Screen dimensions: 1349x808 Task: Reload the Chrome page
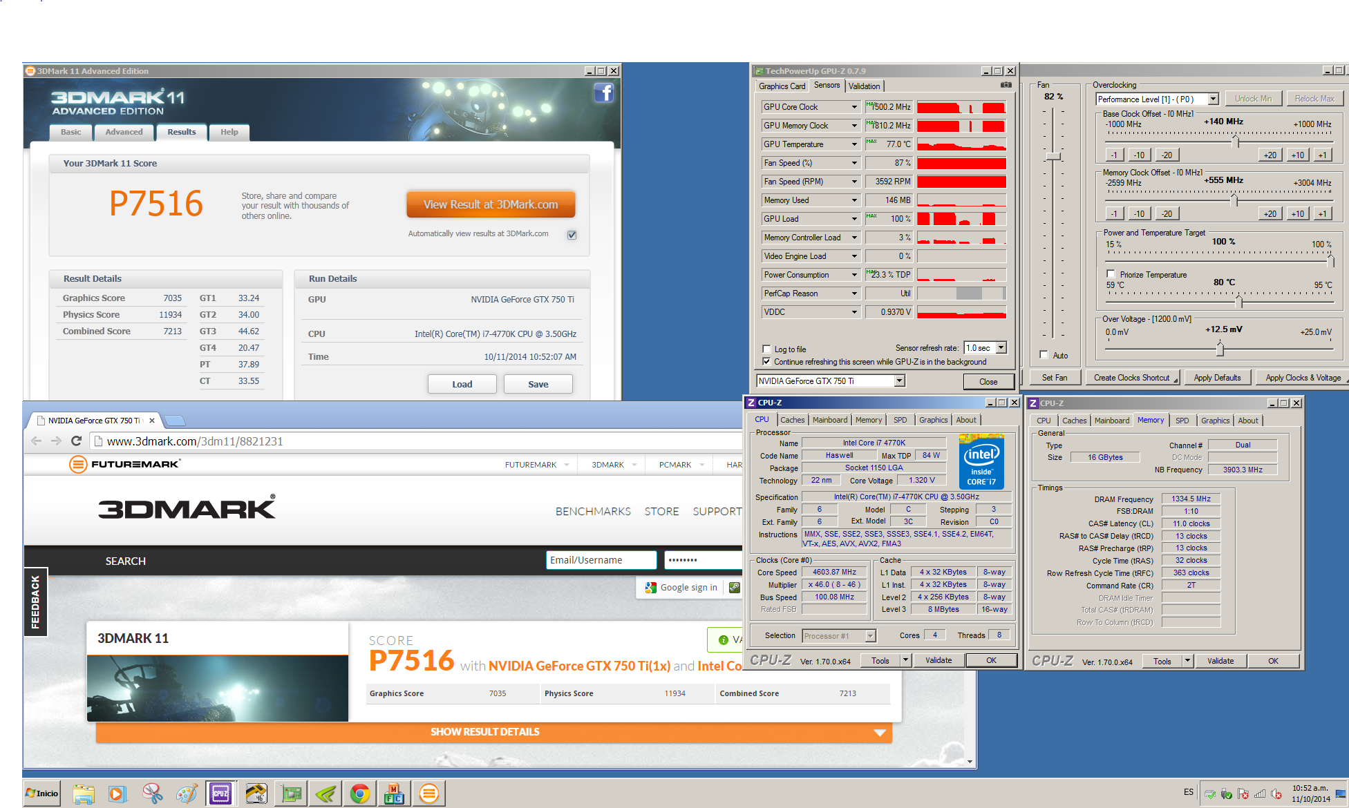[x=76, y=441]
